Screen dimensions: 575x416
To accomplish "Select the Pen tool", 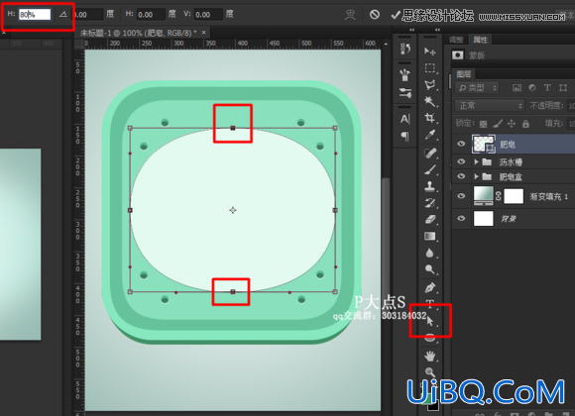I will click(430, 287).
